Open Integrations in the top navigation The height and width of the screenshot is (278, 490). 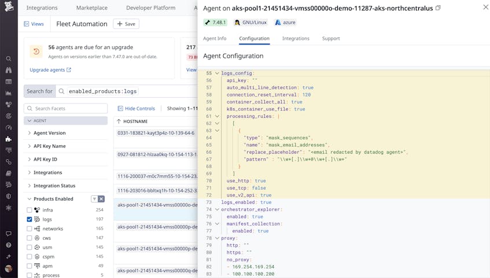pos(42,8)
